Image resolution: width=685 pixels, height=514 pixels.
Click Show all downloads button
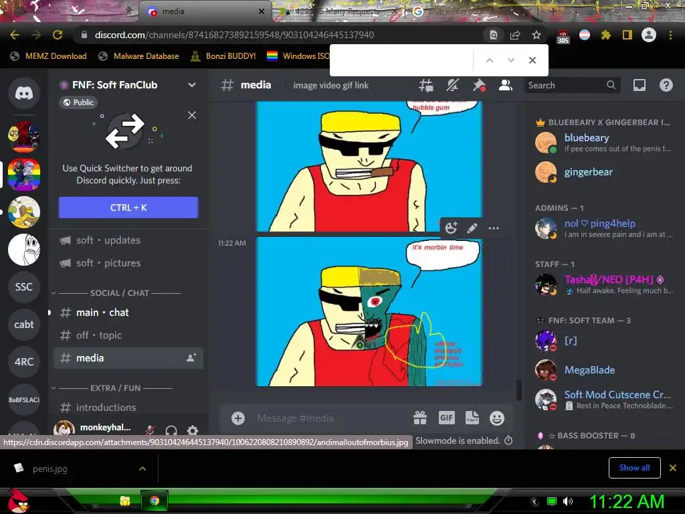pyautogui.click(x=634, y=468)
